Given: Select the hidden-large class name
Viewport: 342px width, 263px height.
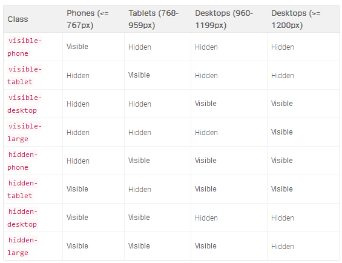Looking at the screenshot, I should click(x=22, y=247).
